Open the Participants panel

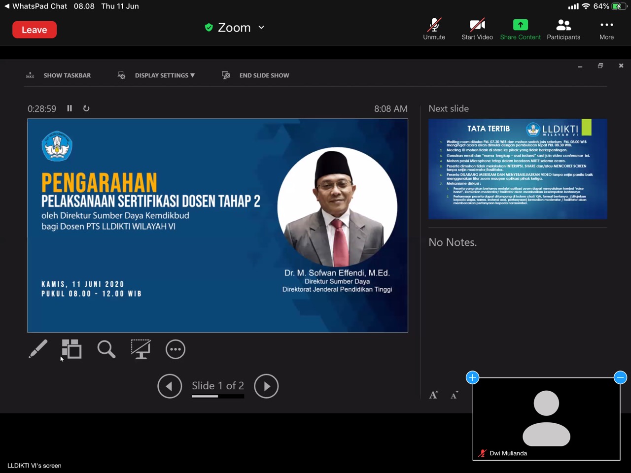(563, 30)
